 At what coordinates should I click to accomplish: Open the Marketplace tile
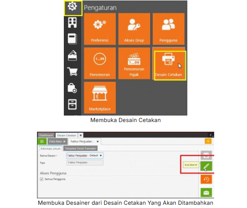coord(100,98)
